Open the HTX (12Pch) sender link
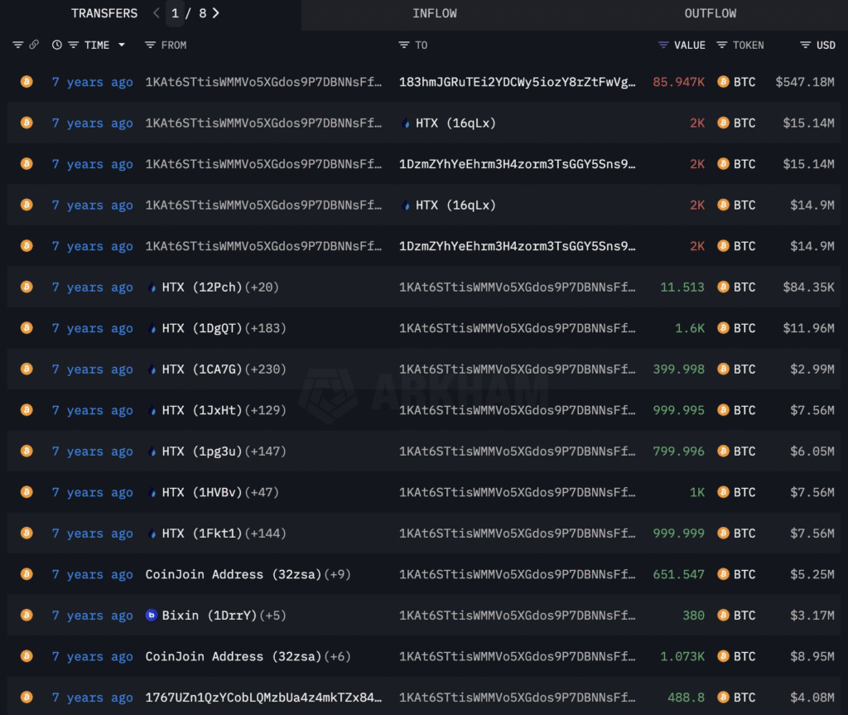This screenshot has width=848, height=715. [x=201, y=287]
